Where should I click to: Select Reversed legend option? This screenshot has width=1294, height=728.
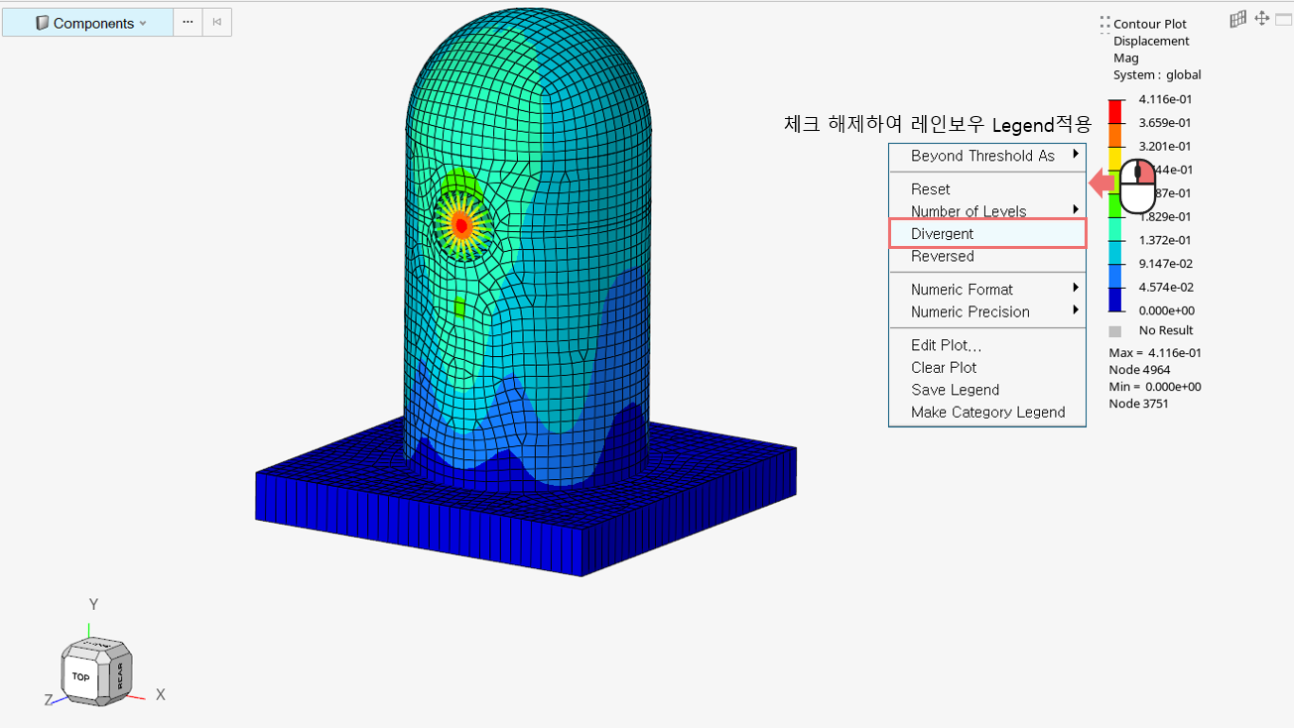(987, 256)
